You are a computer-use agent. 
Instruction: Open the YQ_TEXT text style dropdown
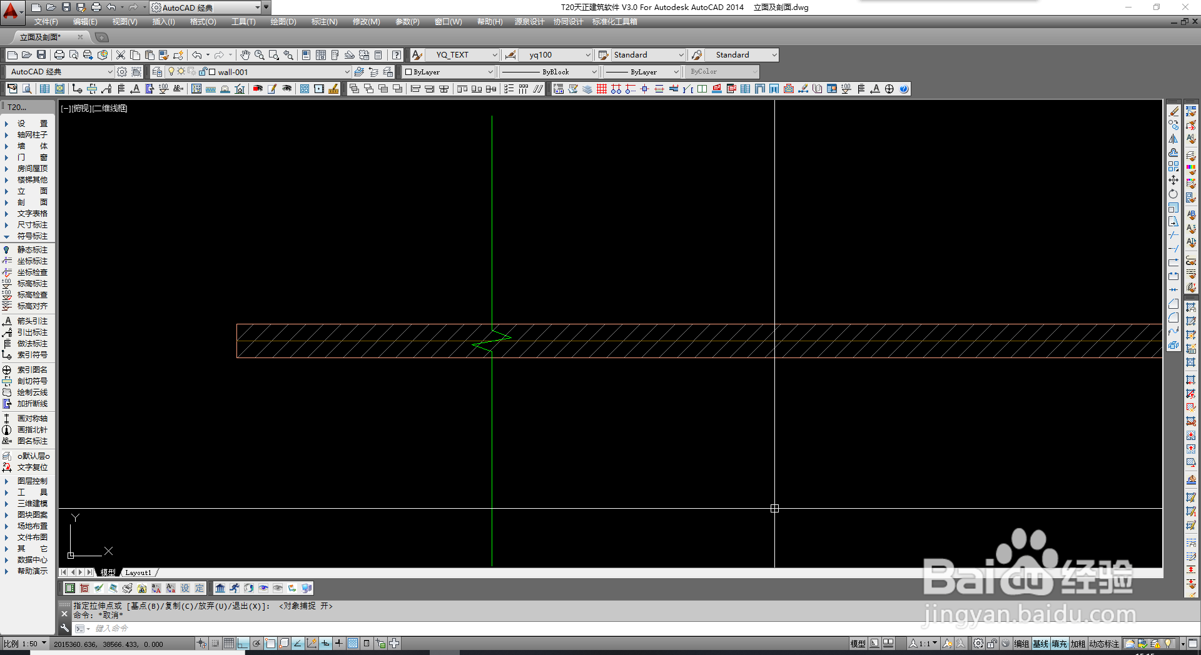click(x=463, y=55)
